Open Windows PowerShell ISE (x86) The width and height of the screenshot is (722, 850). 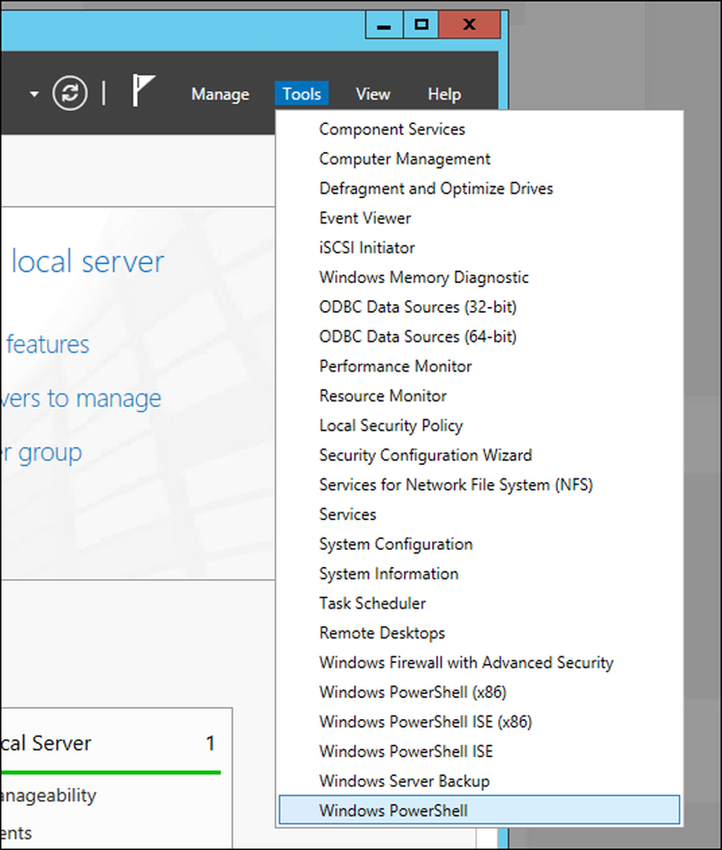[480, 722]
